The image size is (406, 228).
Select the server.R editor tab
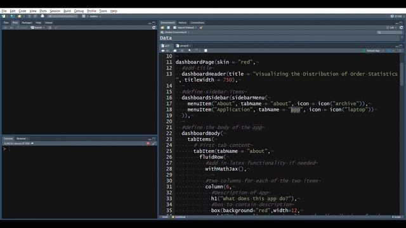(183, 46)
